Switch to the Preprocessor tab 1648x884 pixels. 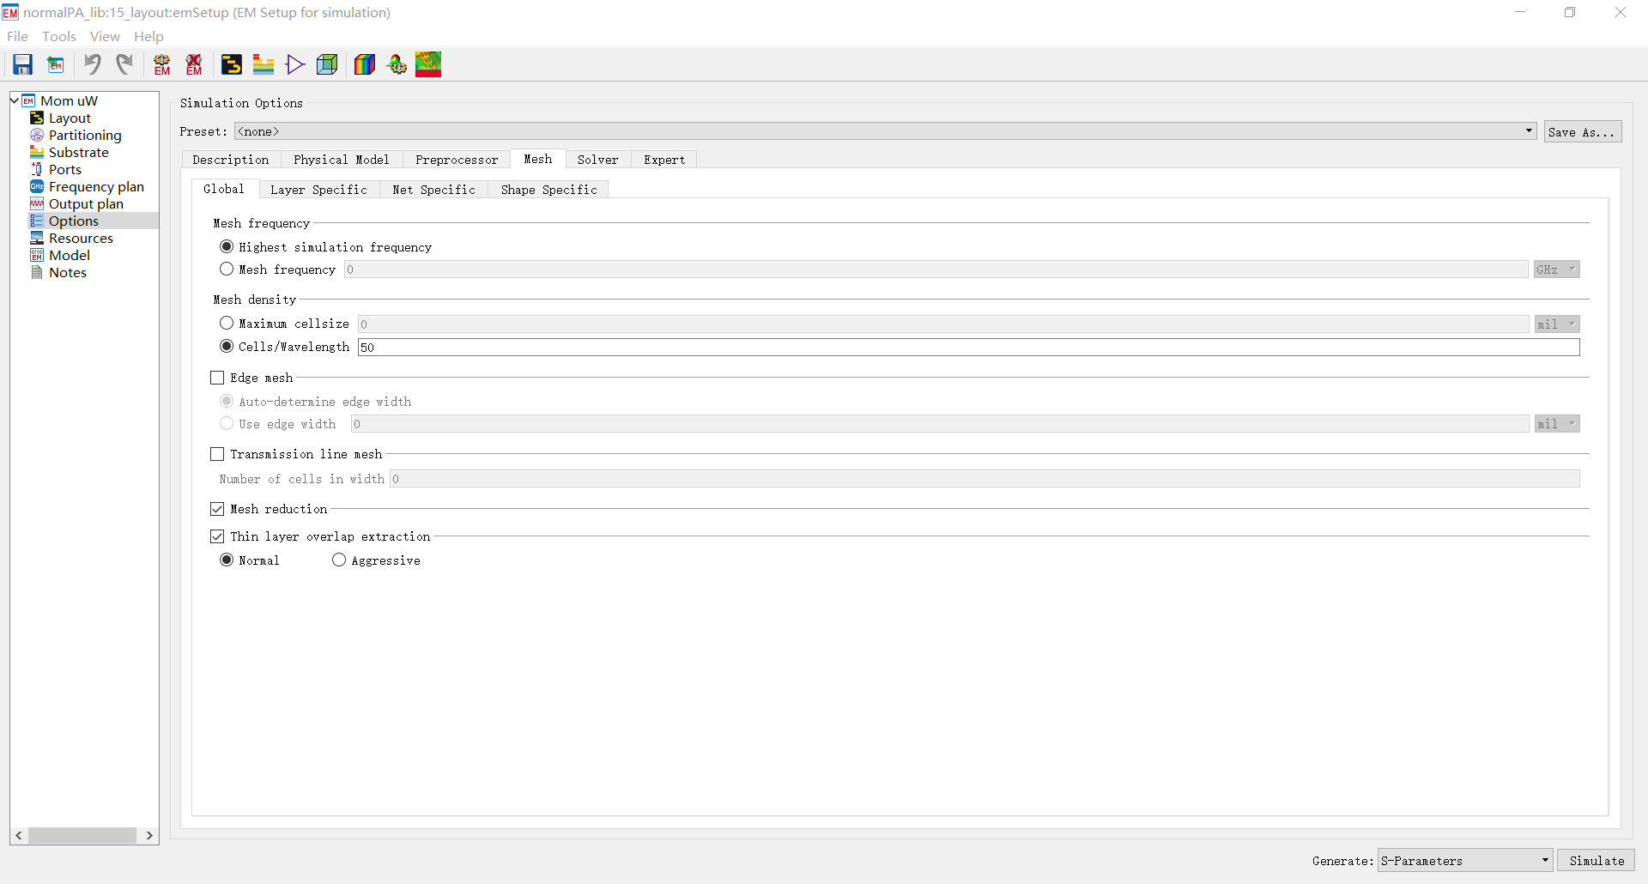(457, 160)
